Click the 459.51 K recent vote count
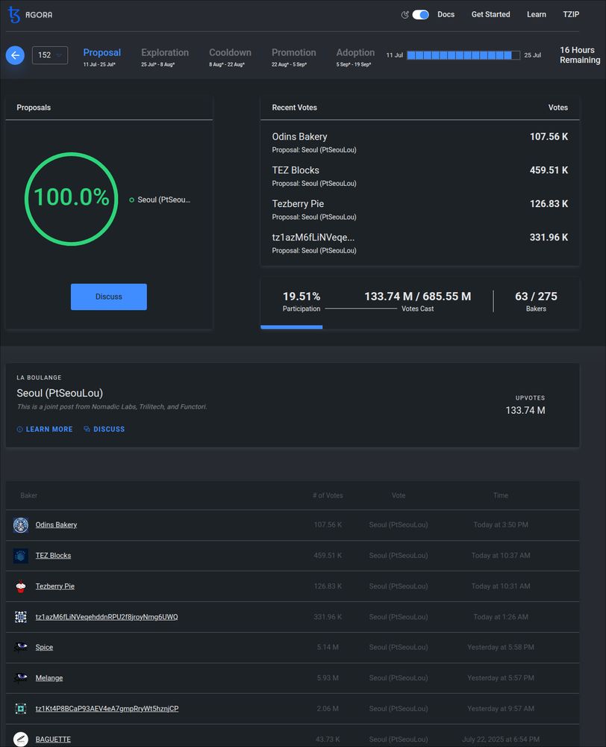 pyautogui.click(x=549, y=170)
